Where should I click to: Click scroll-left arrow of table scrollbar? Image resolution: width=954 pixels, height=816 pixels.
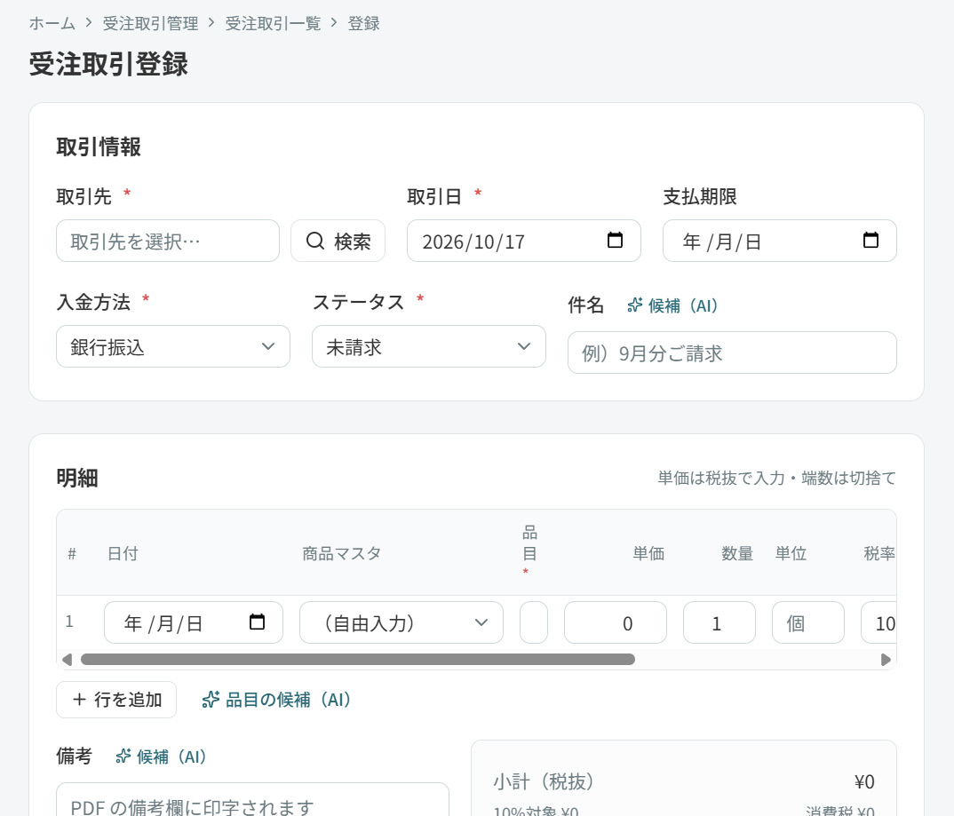(x=67, y=660)
